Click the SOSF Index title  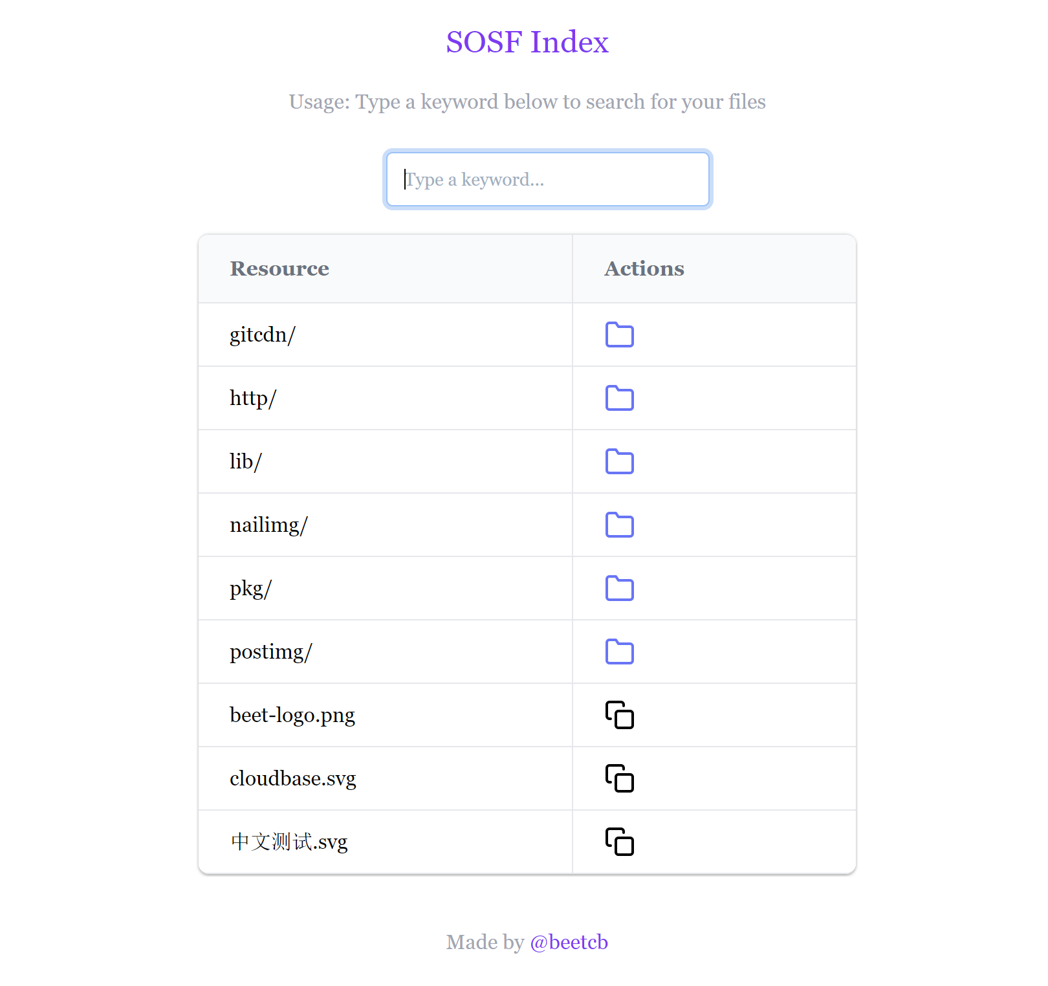click(527, 42)
